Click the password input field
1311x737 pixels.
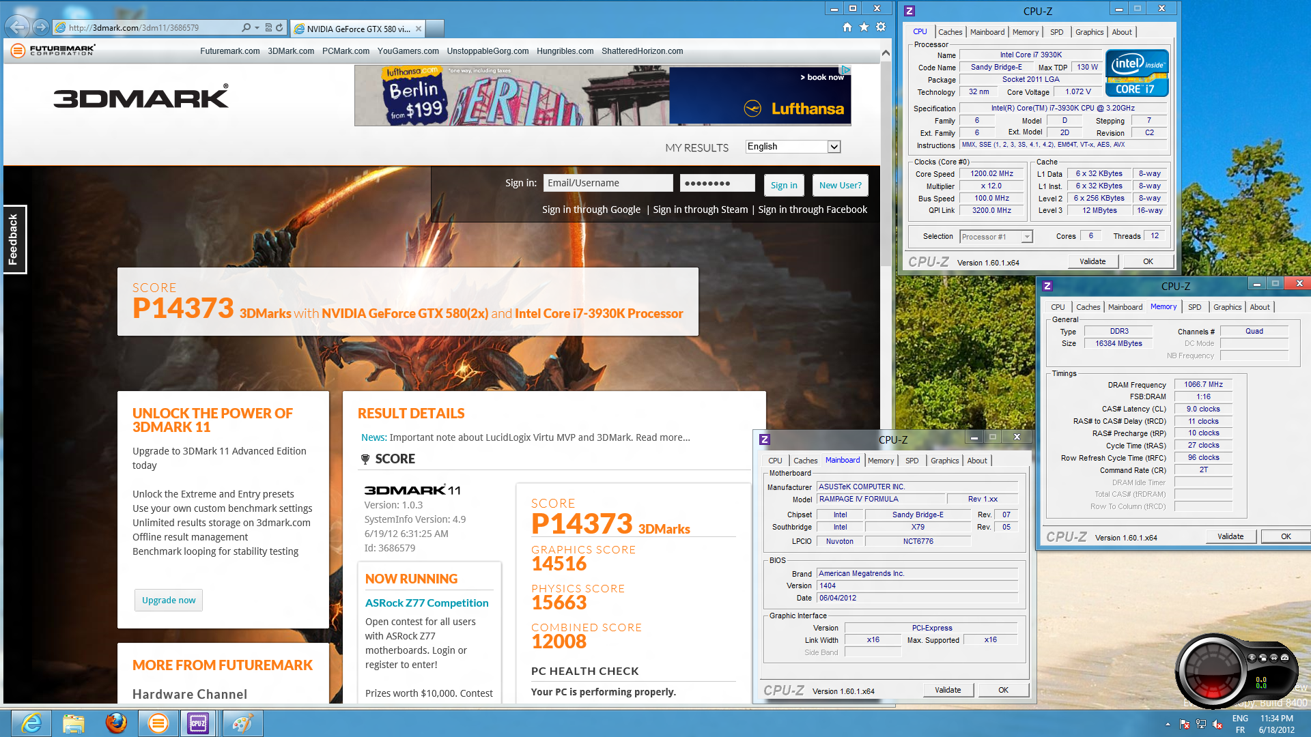click(718, 183)
